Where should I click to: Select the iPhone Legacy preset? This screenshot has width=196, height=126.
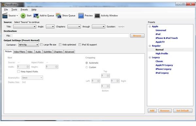(x=163, y=69)
